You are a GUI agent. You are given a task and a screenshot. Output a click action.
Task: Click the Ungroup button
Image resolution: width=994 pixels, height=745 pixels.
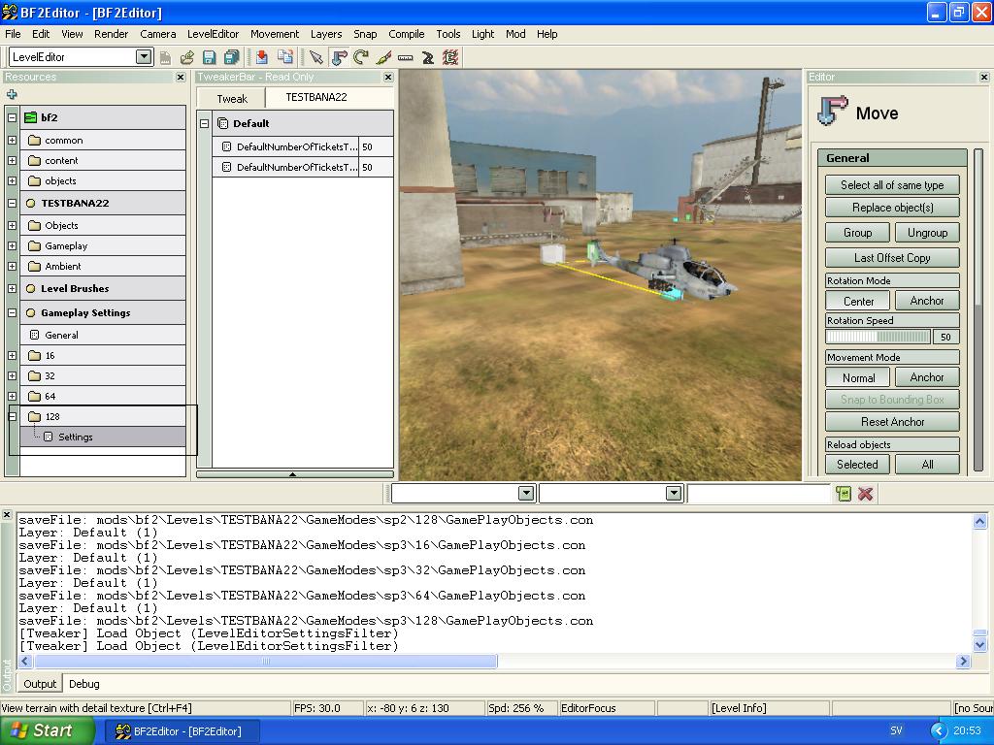[927, 233]
